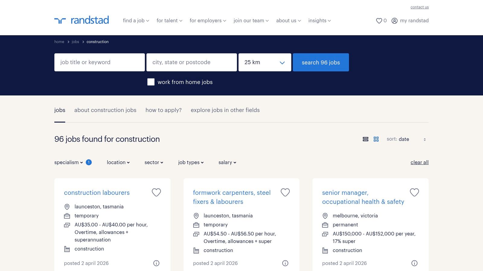The image size is (483, 271).
Task: View info icon on formwork carpenters card
Action: tap(285, 263)
